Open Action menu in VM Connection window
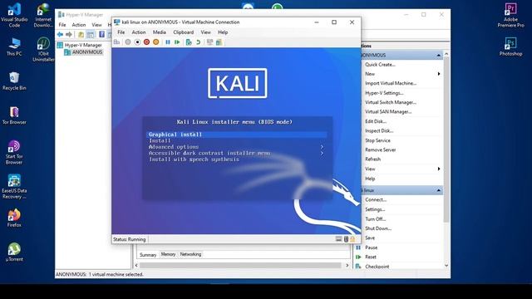The image size is (532, 299). tap(139, 32)
